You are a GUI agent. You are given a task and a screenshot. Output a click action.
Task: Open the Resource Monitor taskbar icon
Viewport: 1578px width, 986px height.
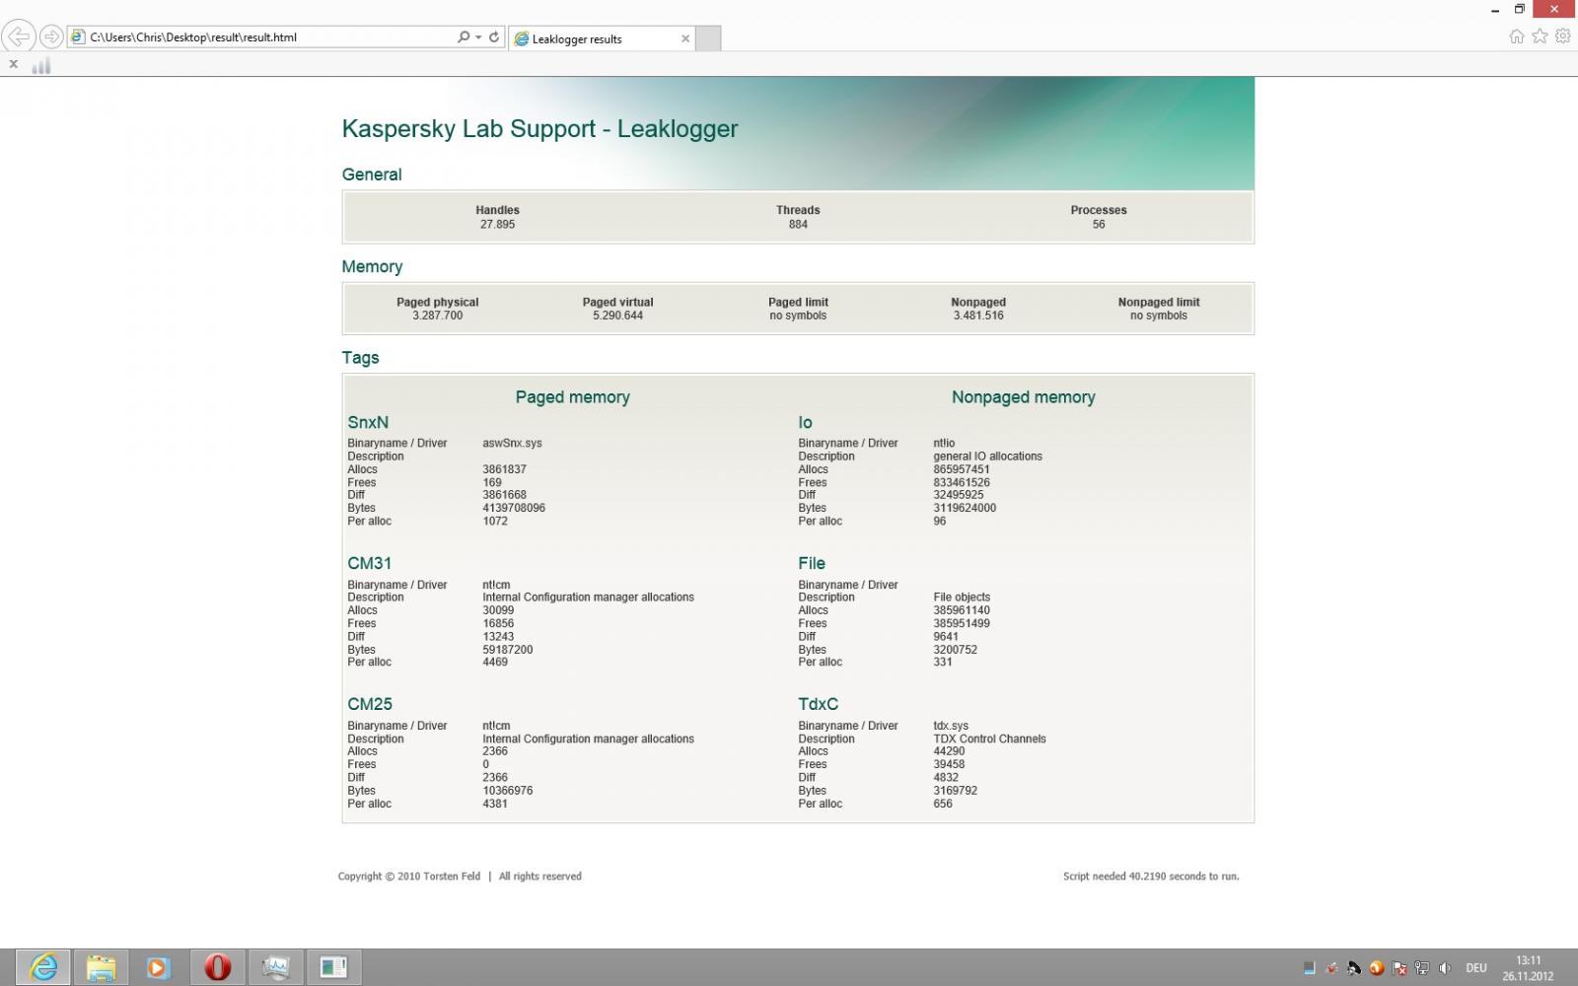[x=275, y=967]
